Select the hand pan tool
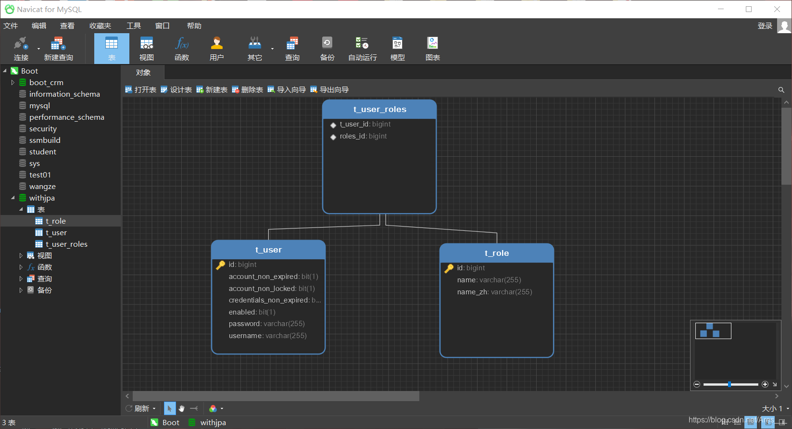This screenshot has height=429, width=792. tap(182, 408)
